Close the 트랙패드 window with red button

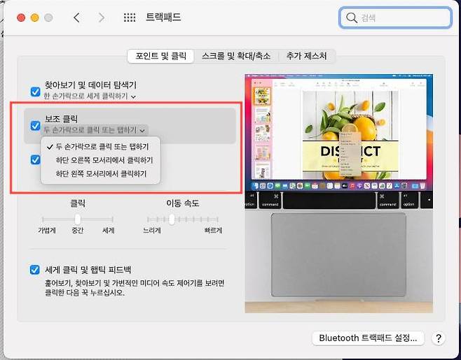coord(21,17)
